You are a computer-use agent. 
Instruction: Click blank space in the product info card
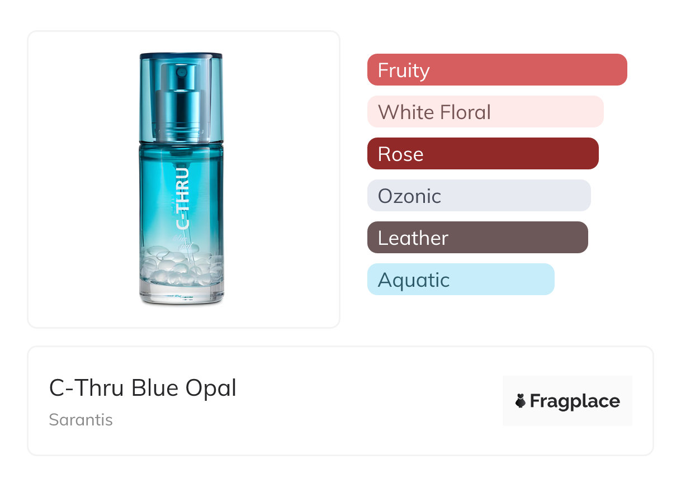363,402
